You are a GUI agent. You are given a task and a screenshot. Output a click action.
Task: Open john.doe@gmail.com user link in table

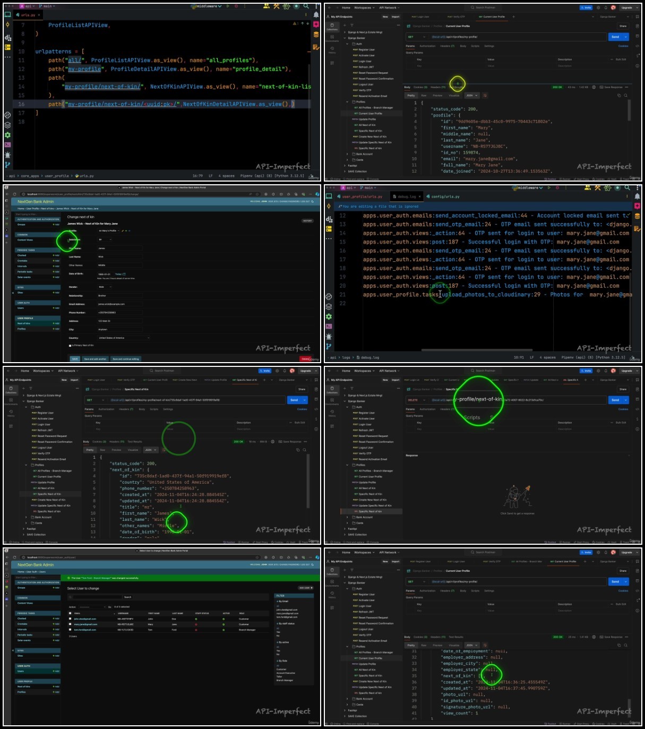pos(85,619)
